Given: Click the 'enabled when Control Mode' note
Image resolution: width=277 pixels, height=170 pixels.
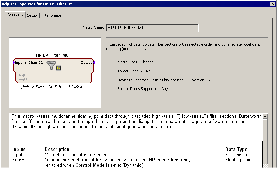Looking at the screenshot, I should [94, 165].
